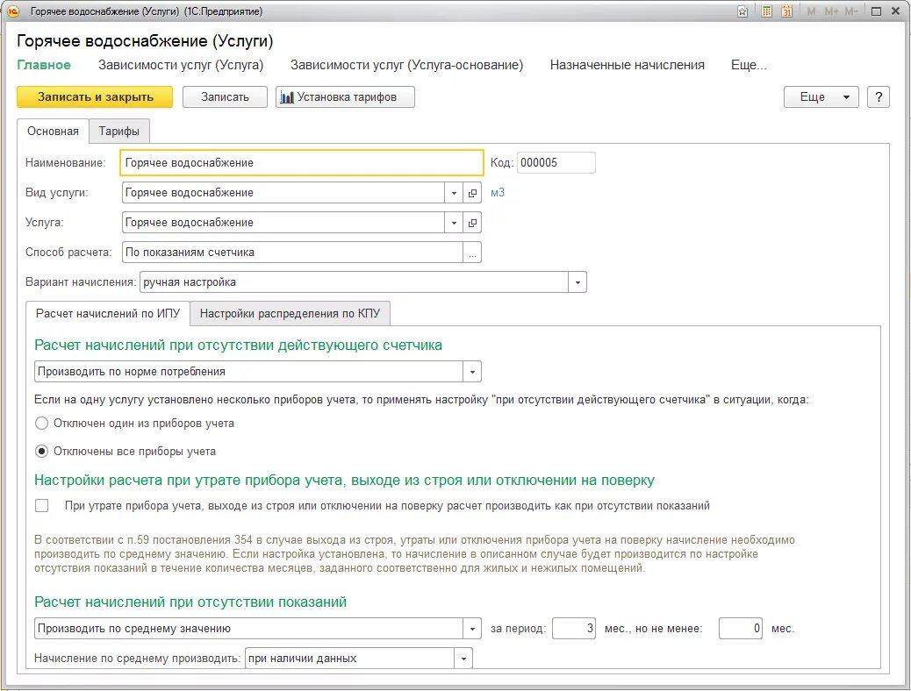Viewport: 911px width, 691px height.
Task: Click the Записать button
Action: (225, 97)
